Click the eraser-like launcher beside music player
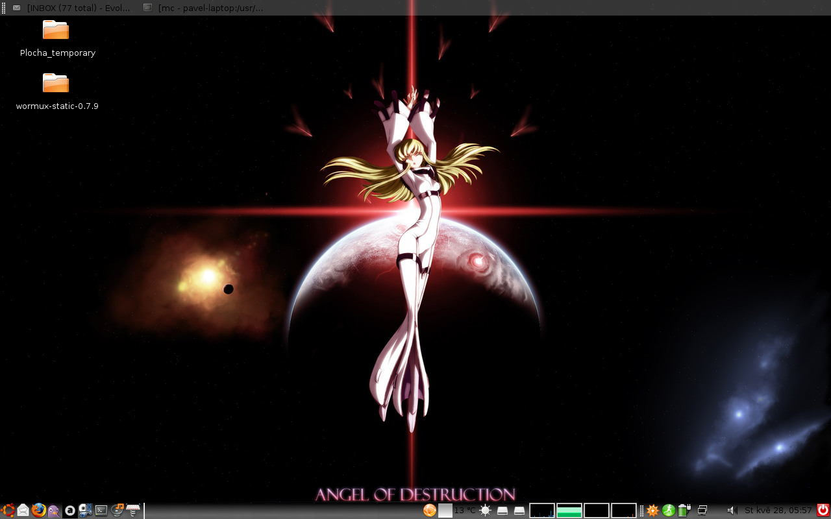Screen dimensions: 831x519 [133, 511]
